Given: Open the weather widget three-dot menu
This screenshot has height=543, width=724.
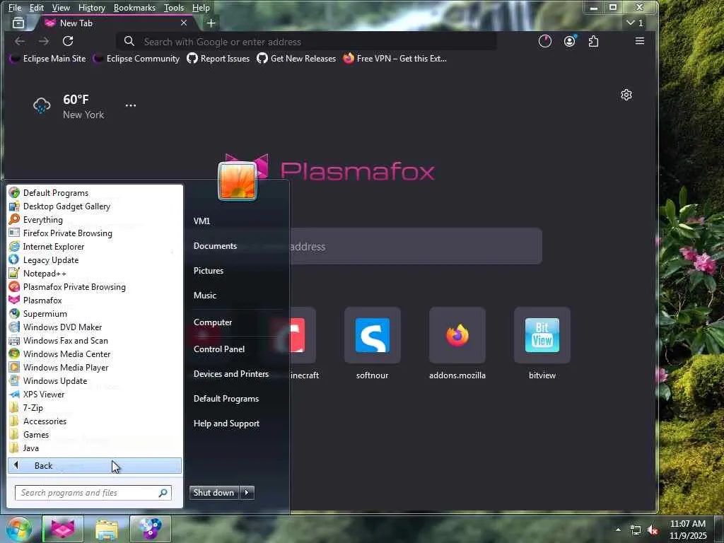Looking at the screenshot, I should (131, 105).
